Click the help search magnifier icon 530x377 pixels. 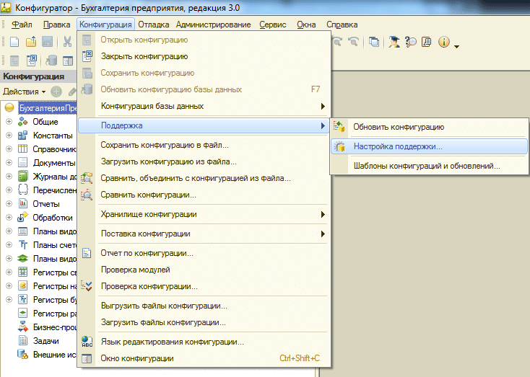click(x=411, y=43)
